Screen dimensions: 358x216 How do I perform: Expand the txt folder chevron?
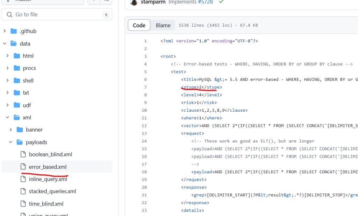pos(8,93)
